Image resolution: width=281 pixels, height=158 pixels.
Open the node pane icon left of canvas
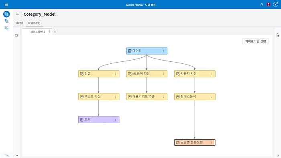(17, 35)
